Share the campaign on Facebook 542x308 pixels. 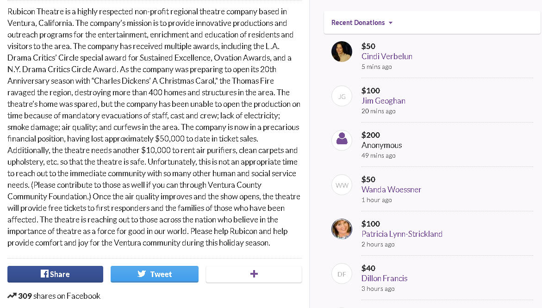(55, 274)
